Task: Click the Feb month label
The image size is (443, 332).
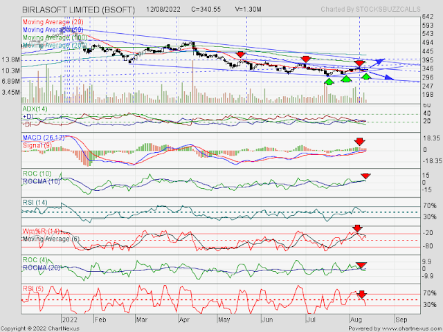Action: click(100, 320)
